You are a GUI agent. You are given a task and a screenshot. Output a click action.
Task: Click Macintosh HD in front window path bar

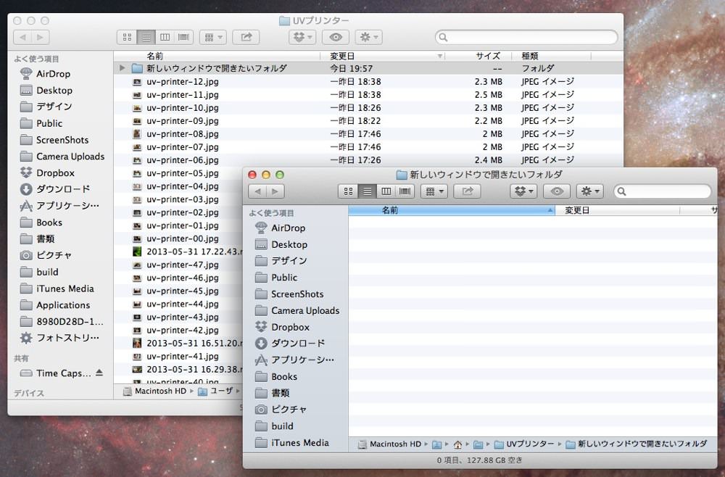click(x=389, y=444)
